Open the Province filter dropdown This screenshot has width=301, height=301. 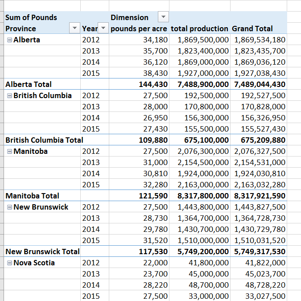point(74,29)
